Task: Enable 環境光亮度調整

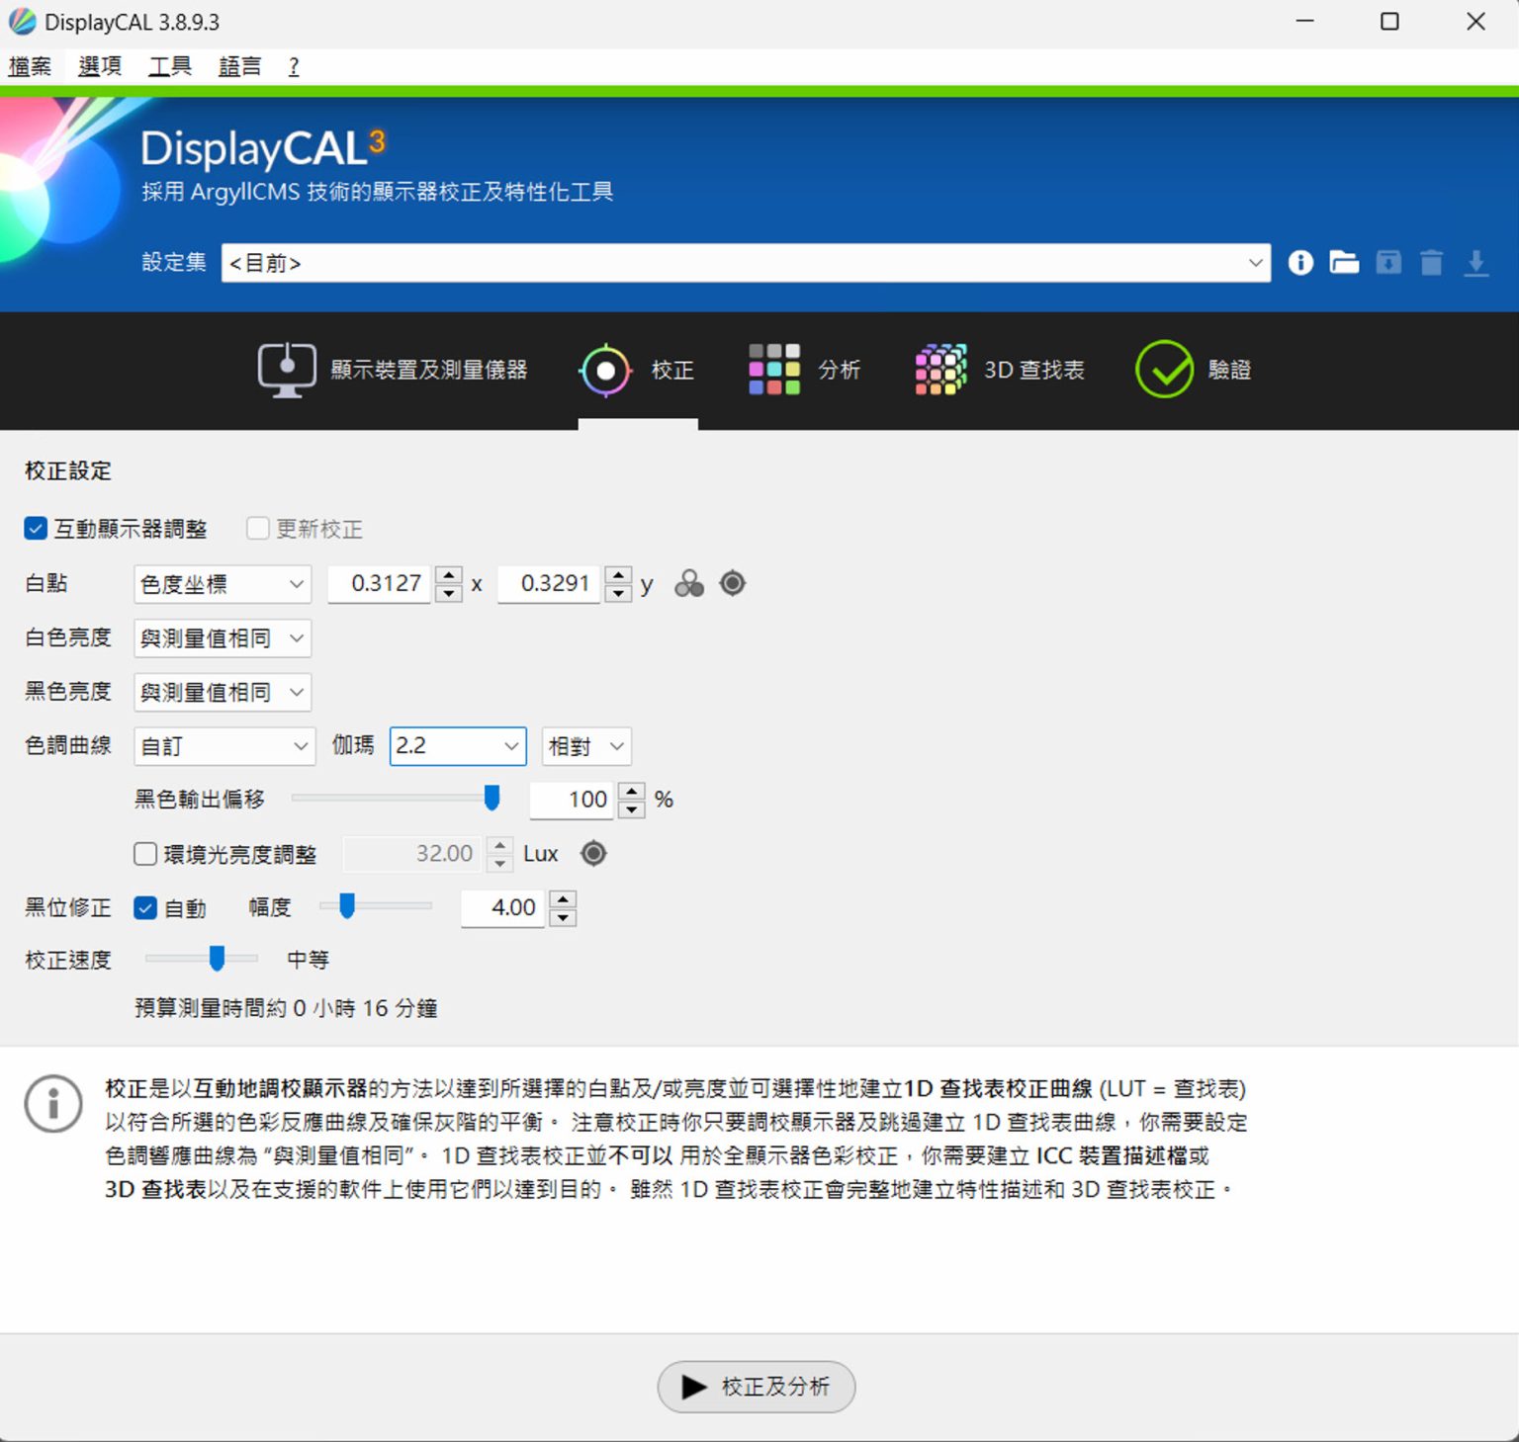Action: [144, 854]
